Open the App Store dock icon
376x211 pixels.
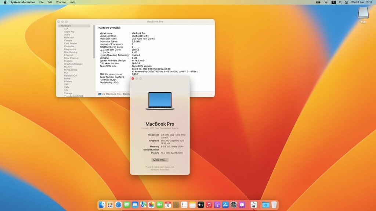point(225,205)
